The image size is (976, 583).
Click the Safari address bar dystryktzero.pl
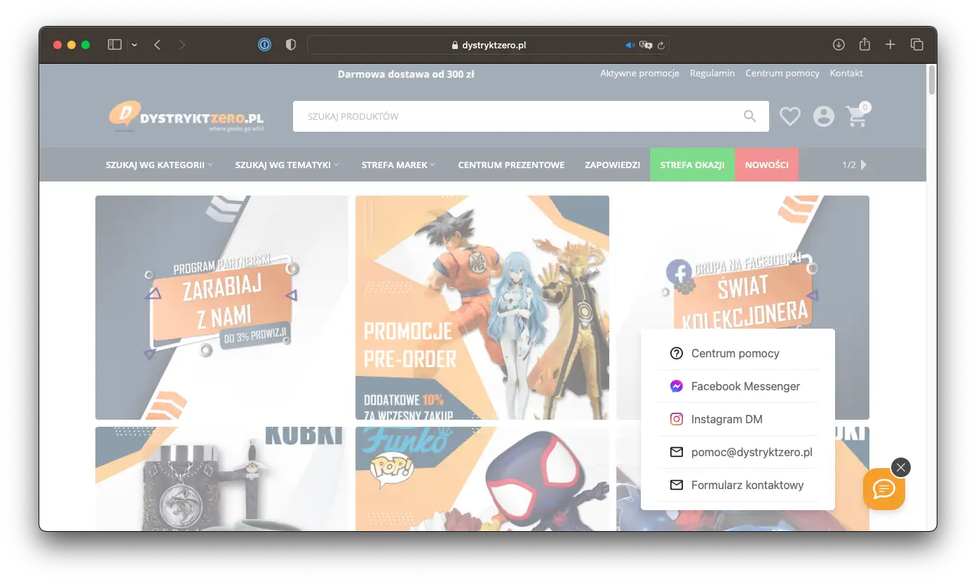tap(488, 45)
